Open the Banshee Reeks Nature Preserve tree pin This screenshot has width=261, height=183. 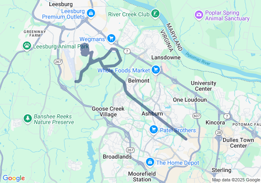(x=28, y=119)
